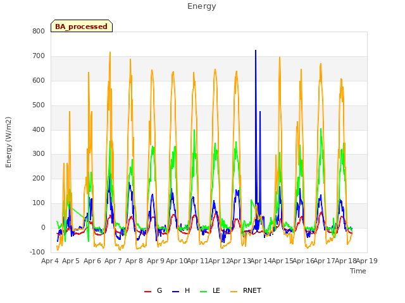Click the RNET peak on Apr 7

[x=110, y=52]
